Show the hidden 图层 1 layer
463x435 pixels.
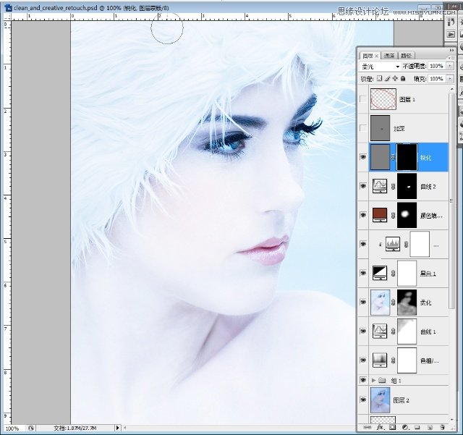pos(363,99)
